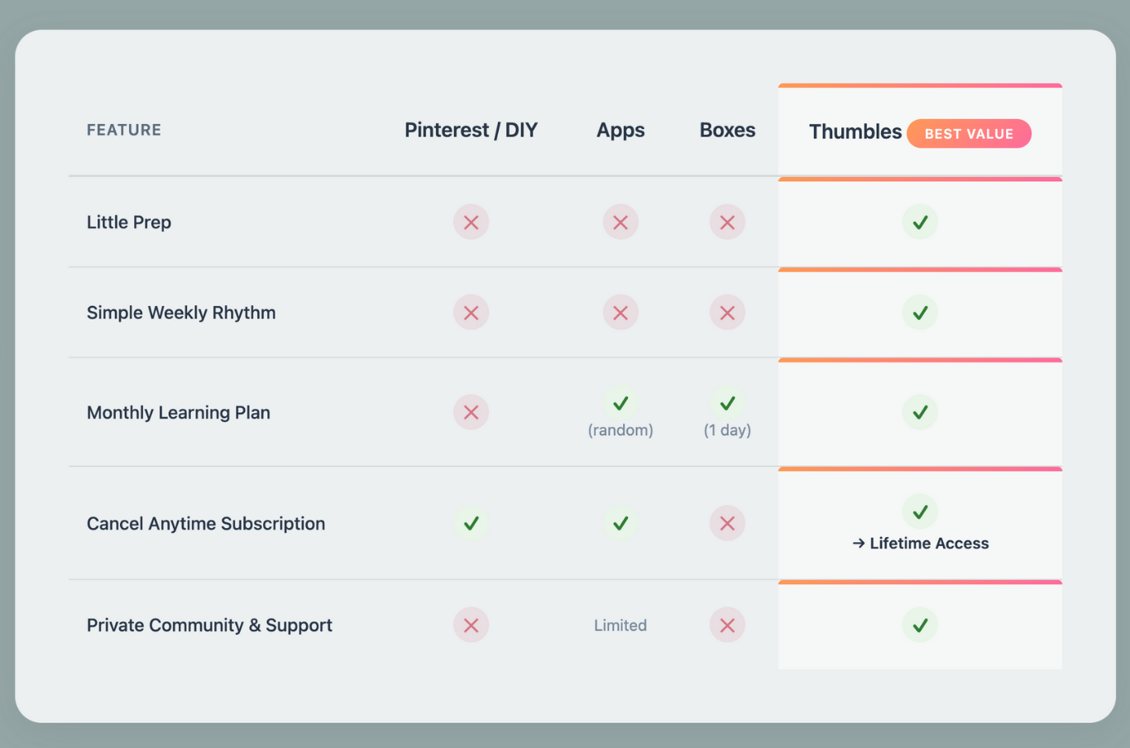
Task: Click the Boxes column header
Action: [727, 130]
